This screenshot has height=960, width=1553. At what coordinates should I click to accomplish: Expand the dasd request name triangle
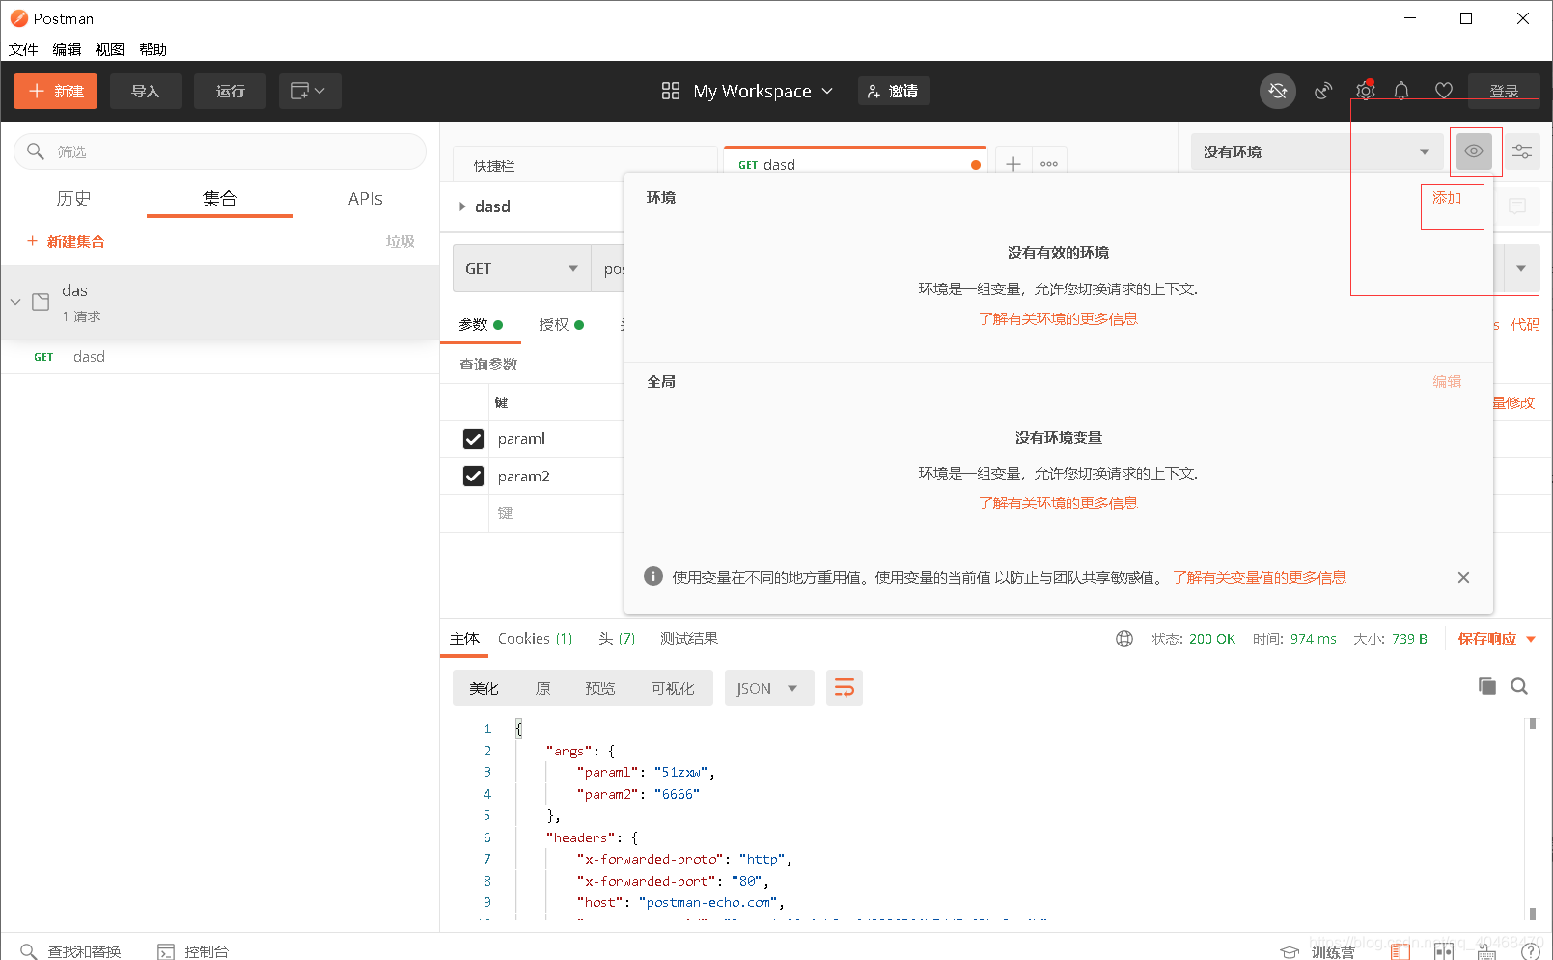462,206
